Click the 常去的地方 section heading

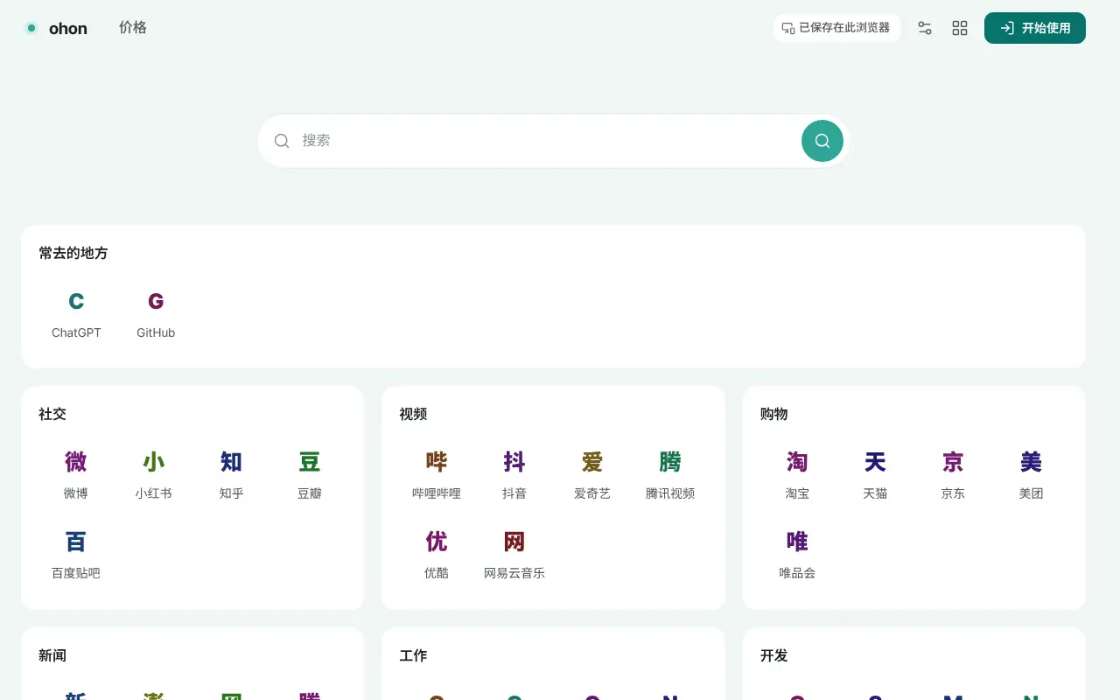coord(73,253)
